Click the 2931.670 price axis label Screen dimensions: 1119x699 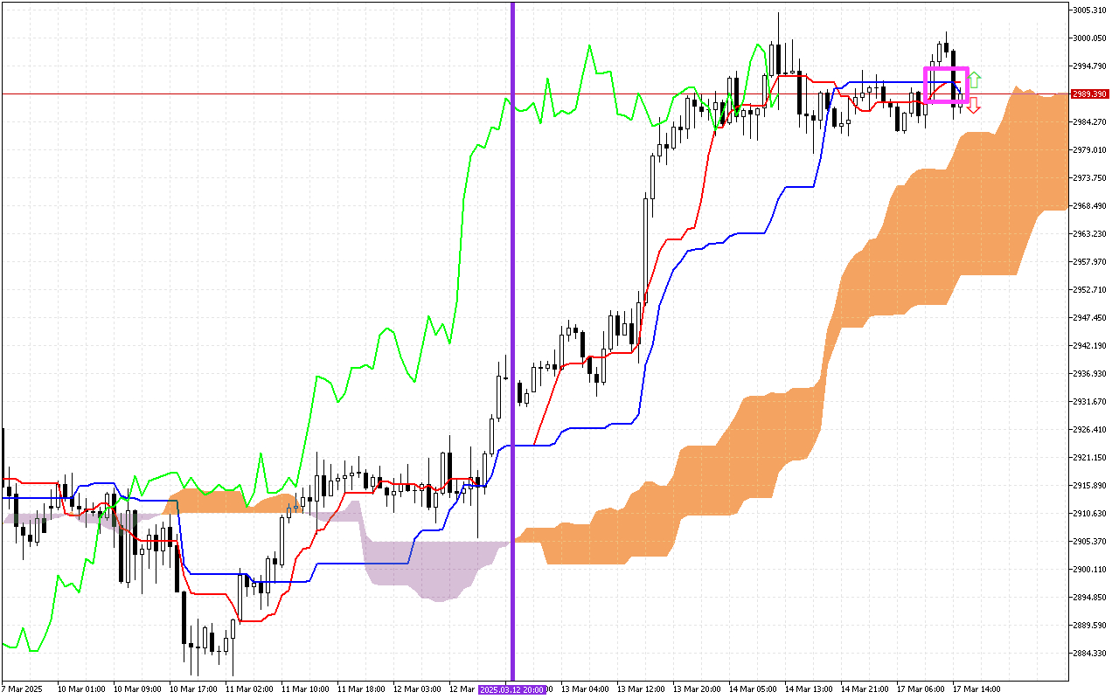pyautogui.click(x=1089, y=402)
